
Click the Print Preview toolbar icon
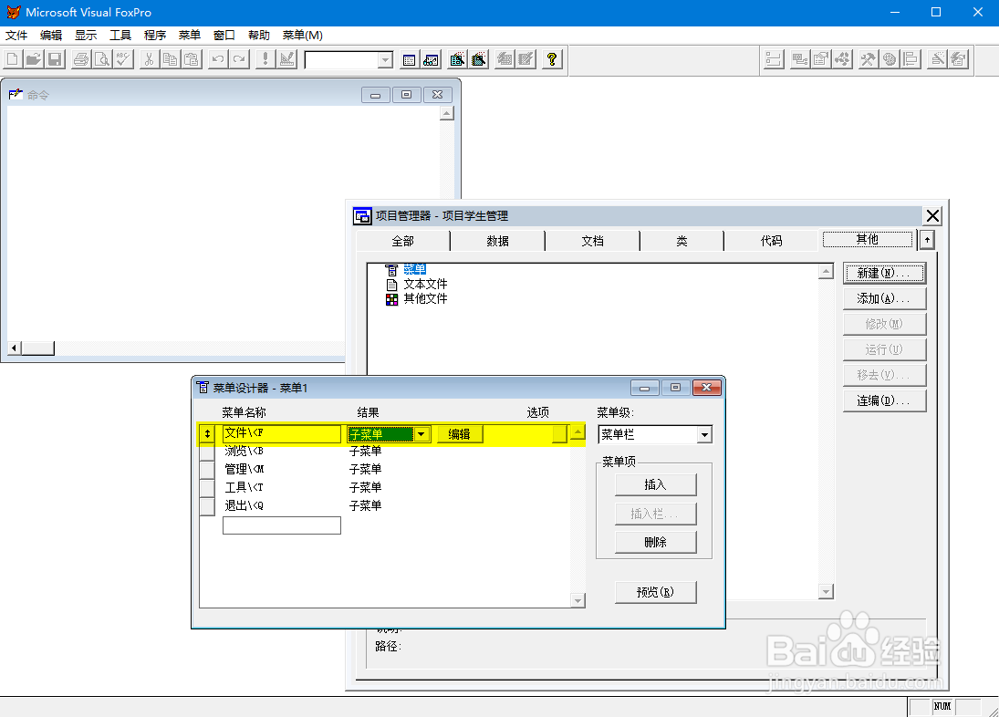(102, 60)
